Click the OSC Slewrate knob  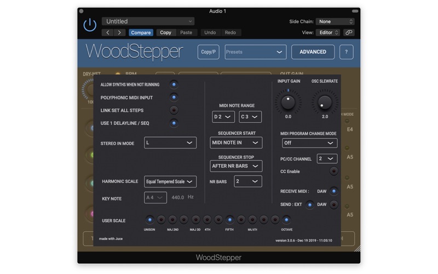click(x=325, y=102)
